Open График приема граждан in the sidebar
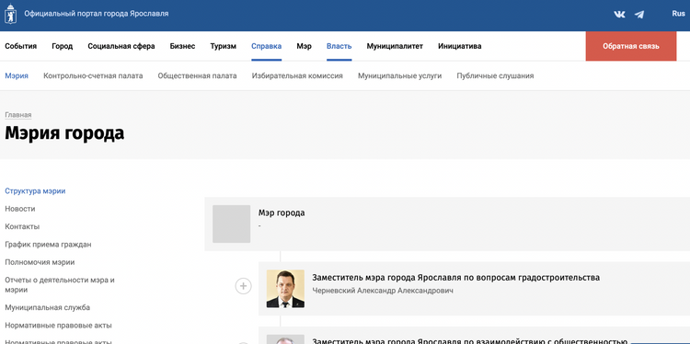This screenshot has height=344, width=690. (48, 245)
